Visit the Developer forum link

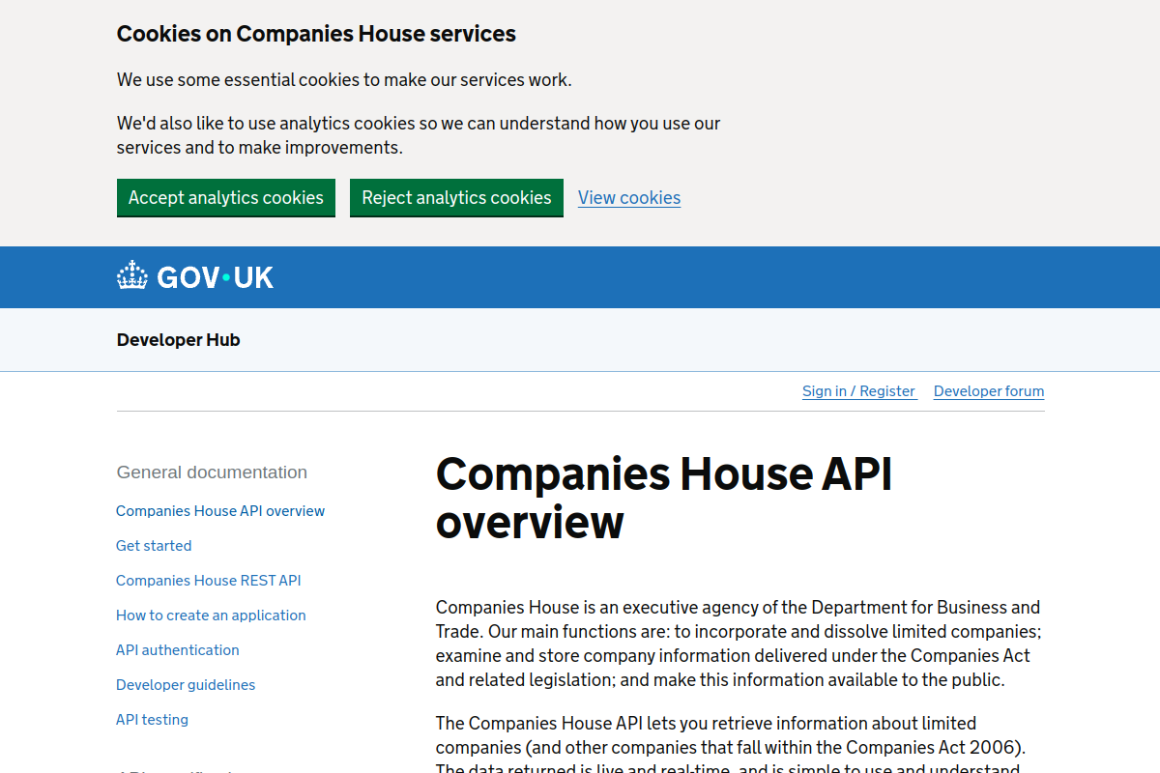989,391
